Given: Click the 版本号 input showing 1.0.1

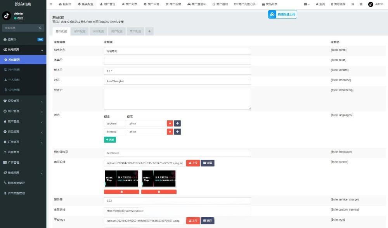Looking at the screenshot, I should point(177,71).
